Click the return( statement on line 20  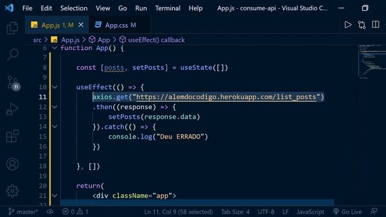click(90, 186)
